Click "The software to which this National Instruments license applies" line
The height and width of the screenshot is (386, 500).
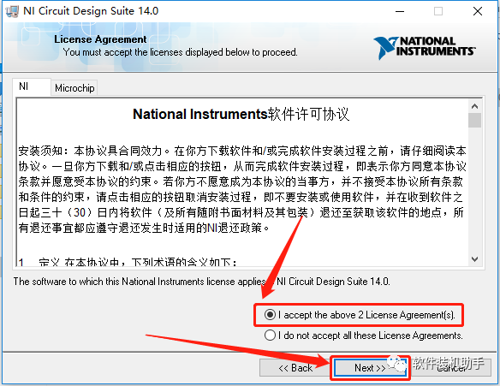click(201, 282)
